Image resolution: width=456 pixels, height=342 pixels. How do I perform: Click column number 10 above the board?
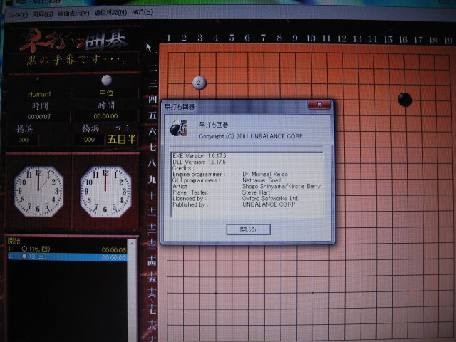(x=311, y=38)
